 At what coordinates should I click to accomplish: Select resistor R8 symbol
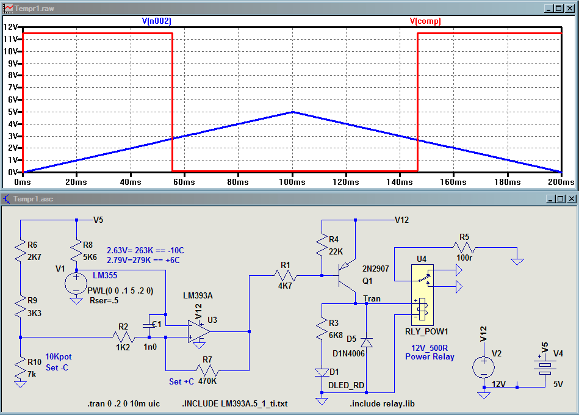click(76, 251)
